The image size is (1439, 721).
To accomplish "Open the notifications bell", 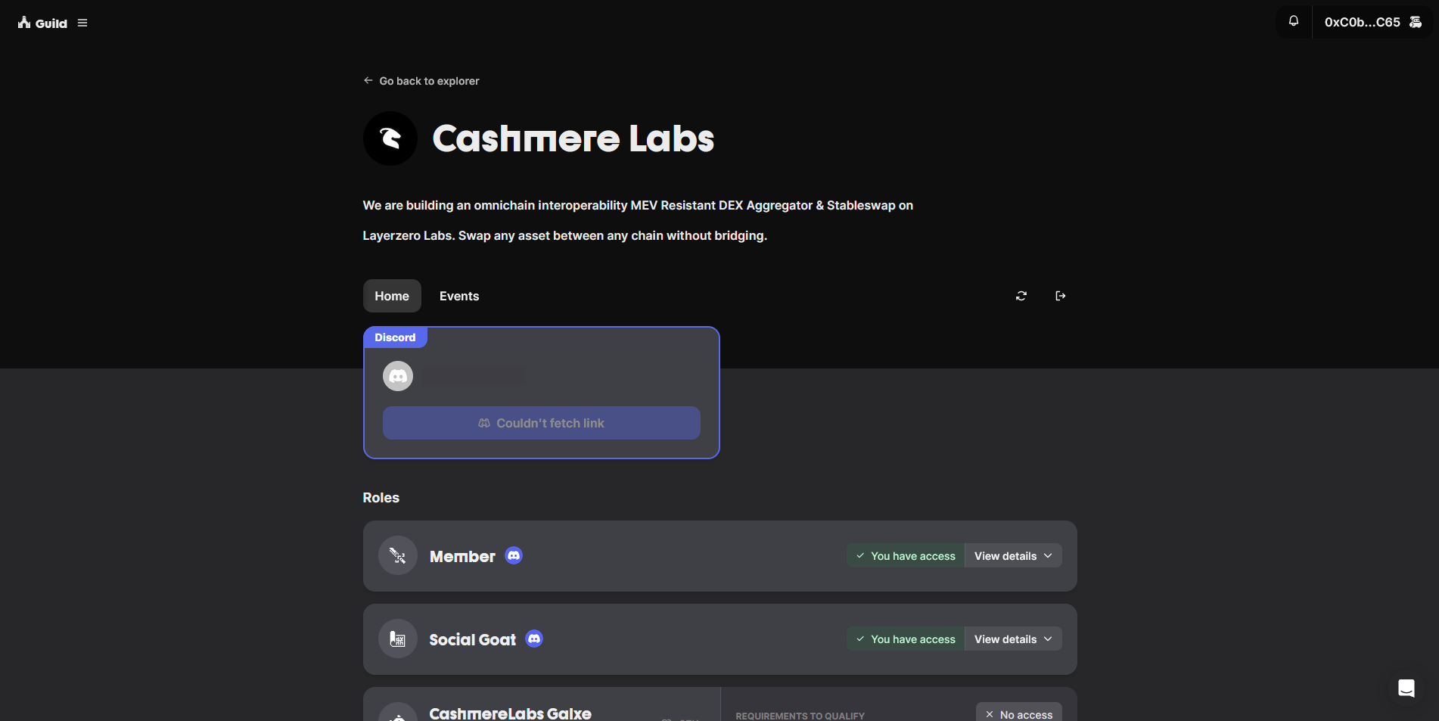I will point(1294,21).
